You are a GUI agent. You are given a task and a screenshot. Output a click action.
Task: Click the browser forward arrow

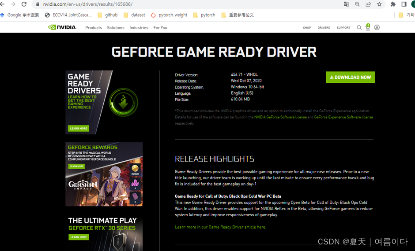13,4
